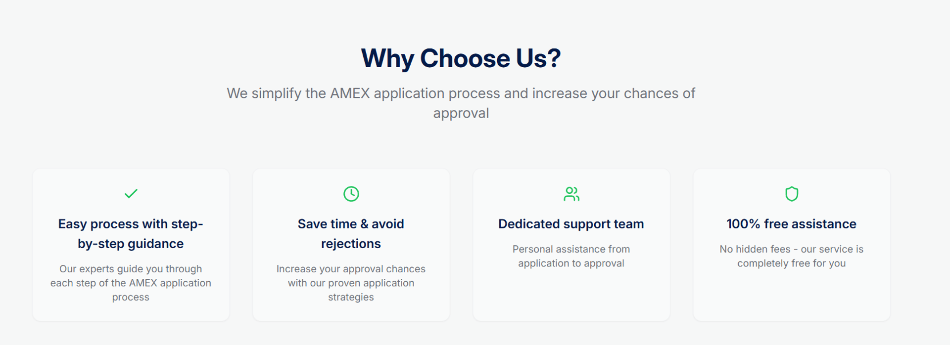Click the word 'approval' under the subtitle
Image resolution: width=950 pixels, height=345 pixels.
[x=461, y=114]
